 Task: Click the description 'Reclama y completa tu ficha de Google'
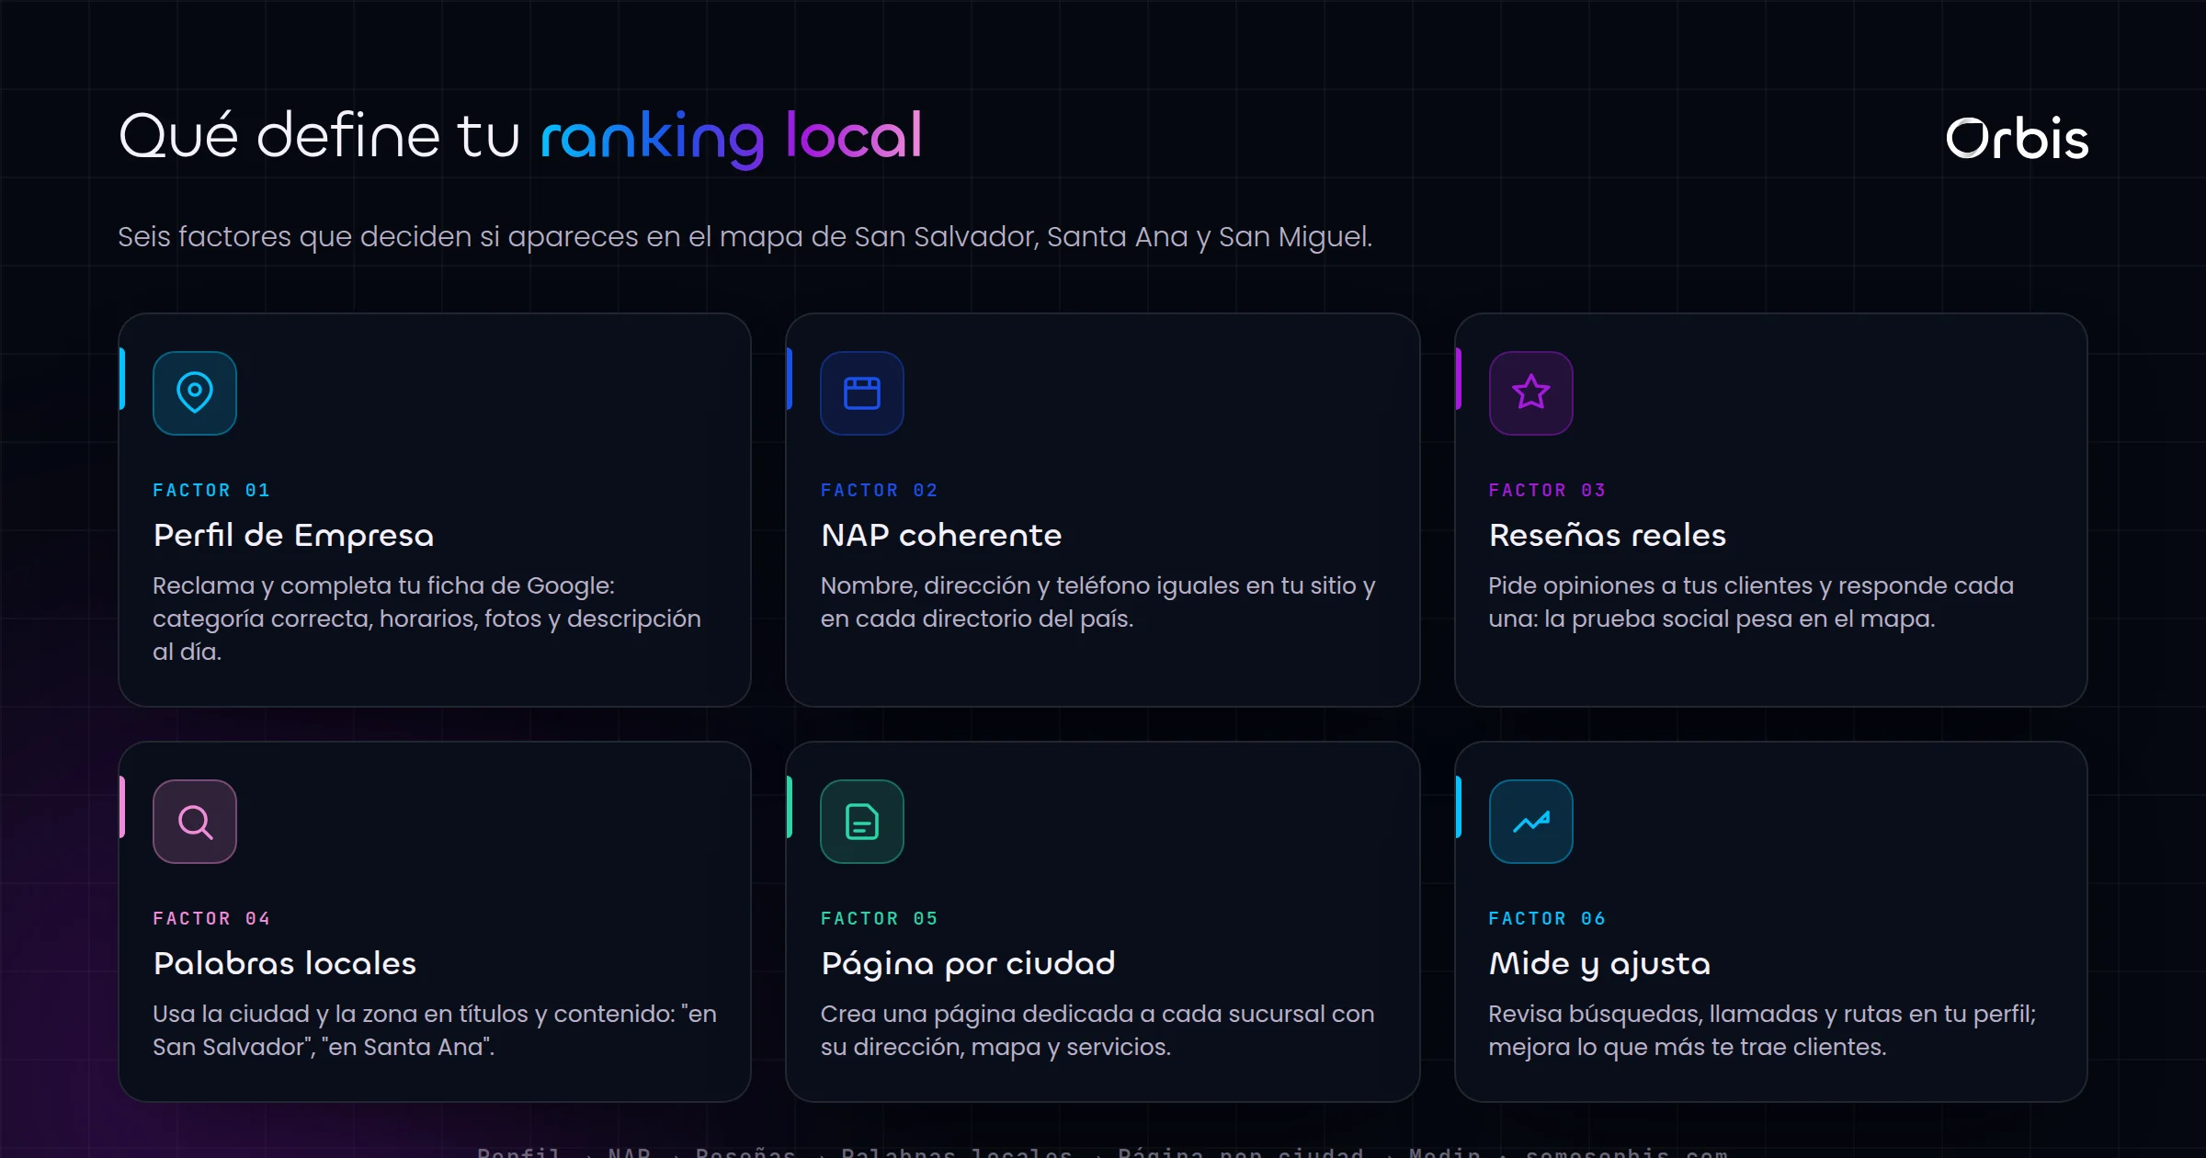(x=426, y=619)
